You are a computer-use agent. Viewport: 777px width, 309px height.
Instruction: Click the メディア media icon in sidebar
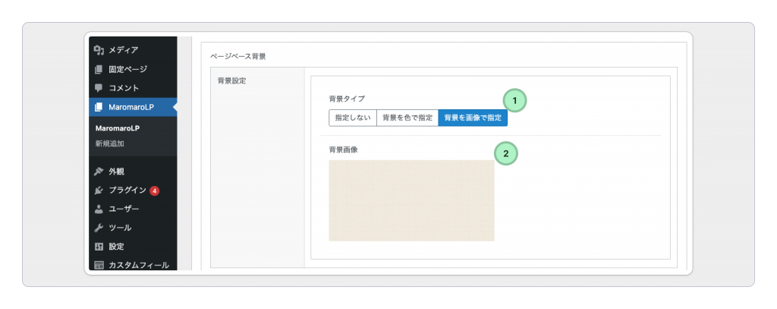coord(99,50)
